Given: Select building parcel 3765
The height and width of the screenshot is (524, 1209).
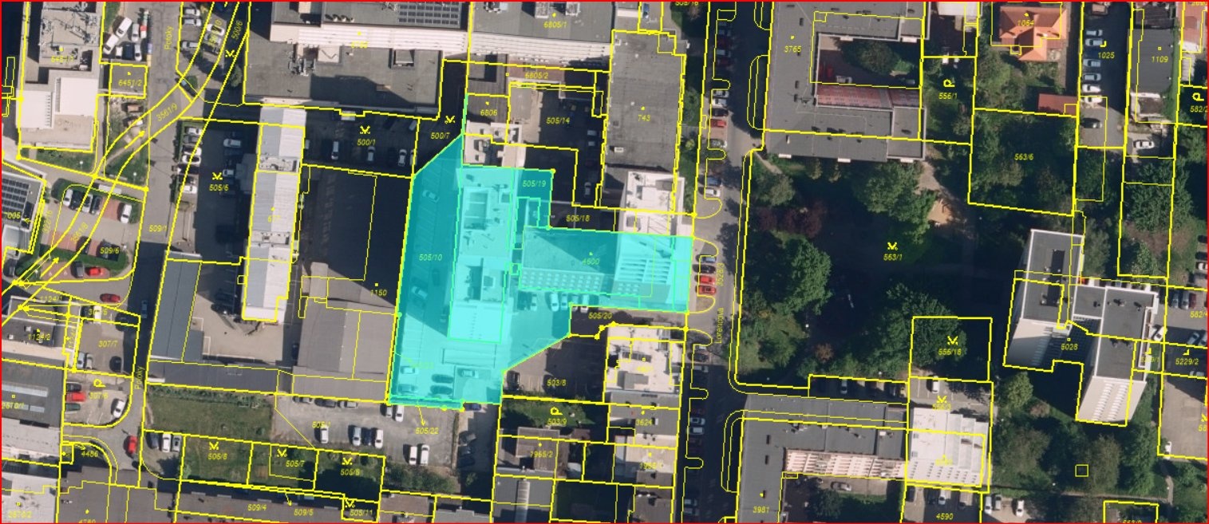Looking at the screenshot, I should (792, 49).
